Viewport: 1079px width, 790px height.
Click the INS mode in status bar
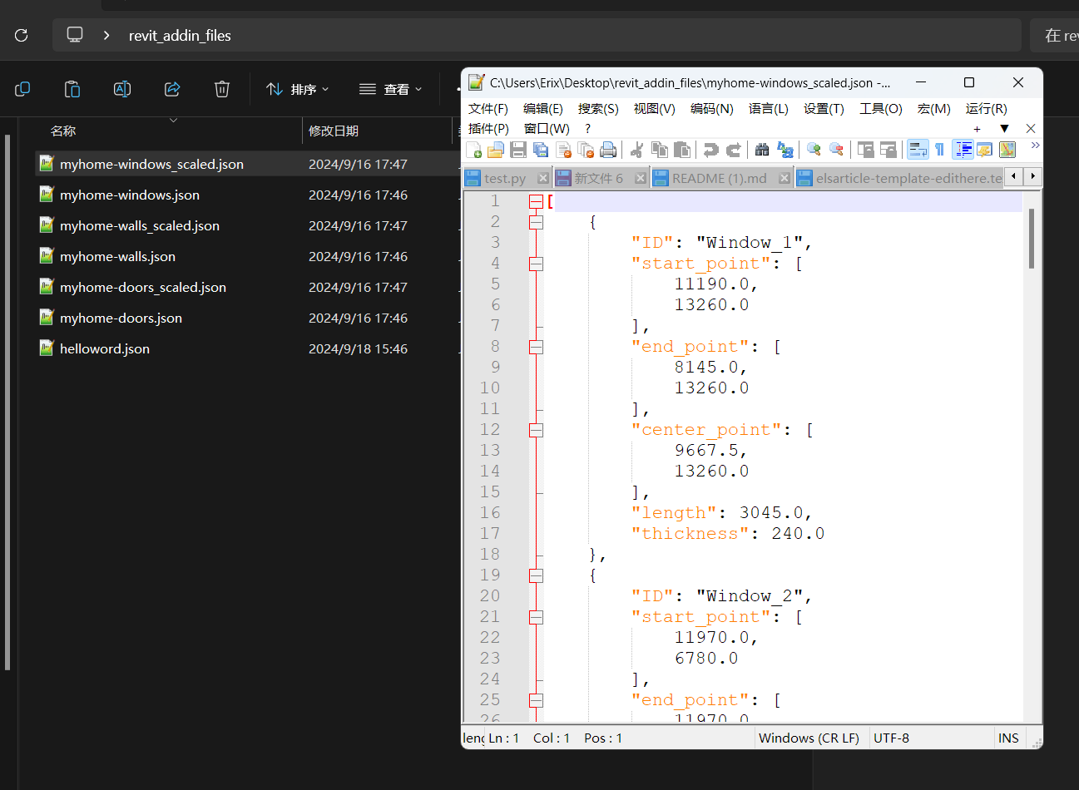pos(1008,738)
